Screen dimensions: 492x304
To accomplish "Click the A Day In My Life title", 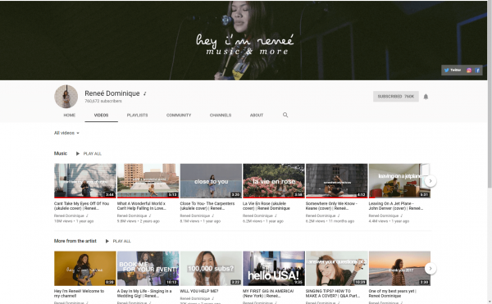I will tap(144, 293).
